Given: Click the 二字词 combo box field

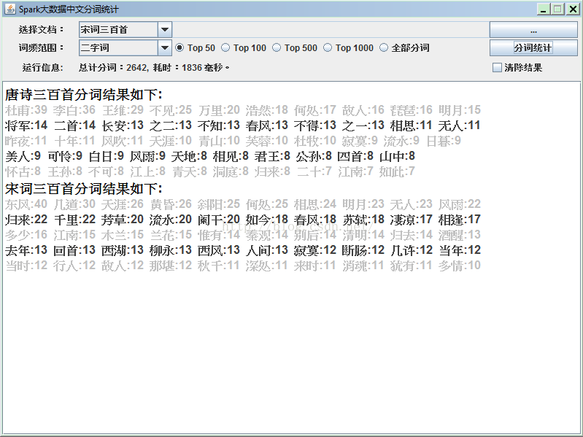Looking at the screenshot, I should click(118, 47).
